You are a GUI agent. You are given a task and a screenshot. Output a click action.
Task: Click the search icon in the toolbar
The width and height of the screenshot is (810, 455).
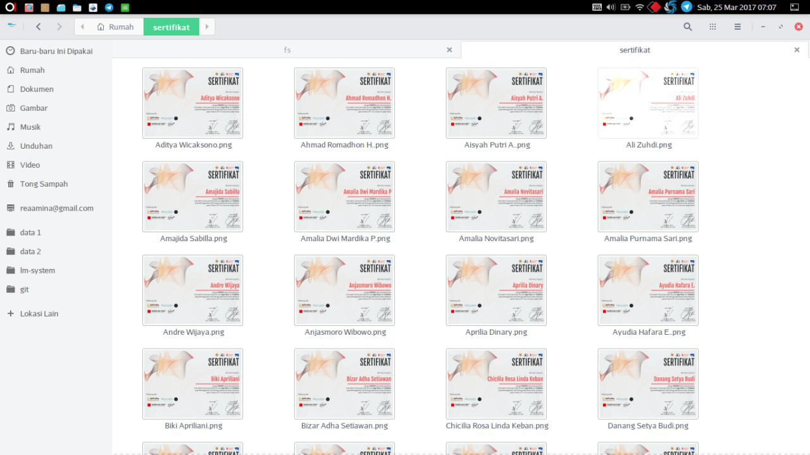[688, 27]
